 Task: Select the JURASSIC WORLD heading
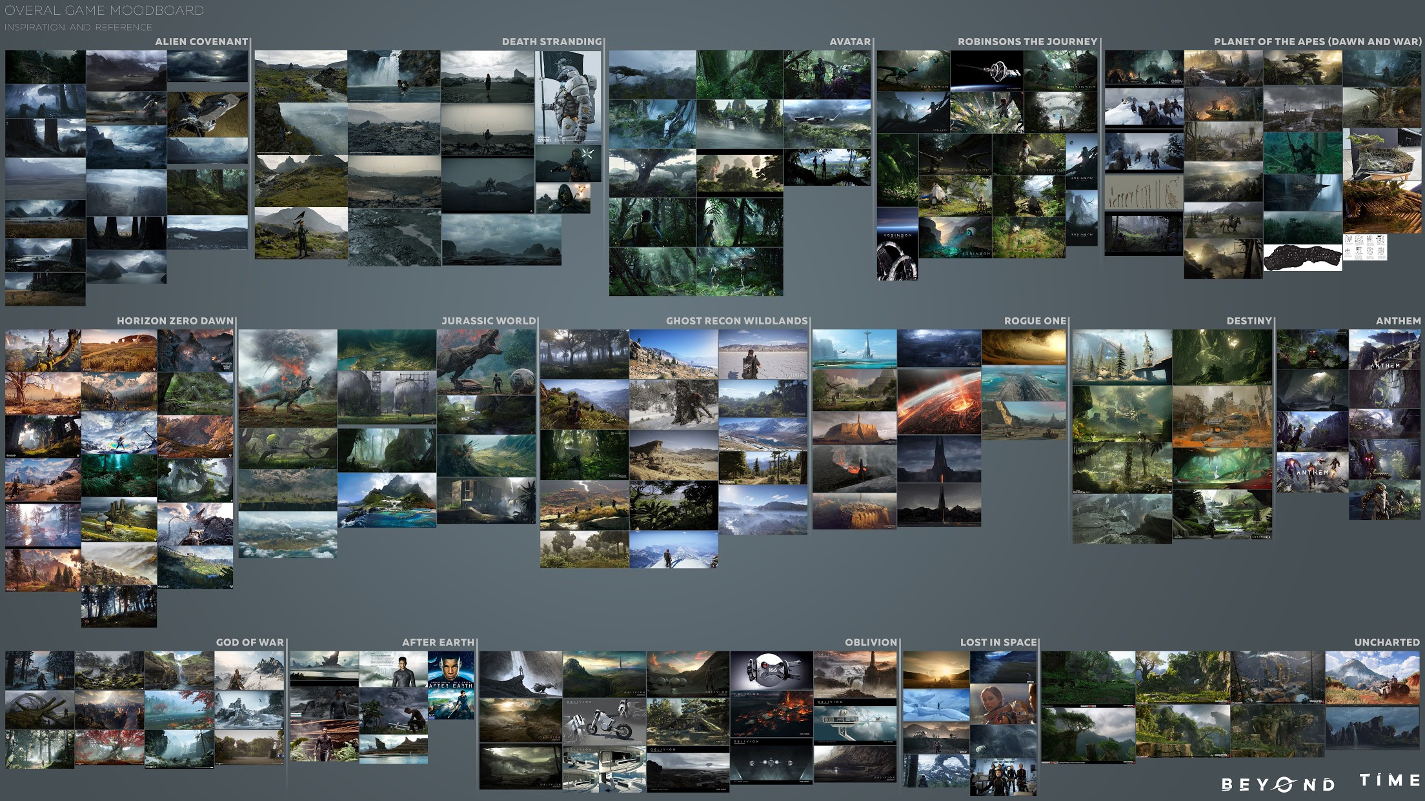tap(489, 321)
